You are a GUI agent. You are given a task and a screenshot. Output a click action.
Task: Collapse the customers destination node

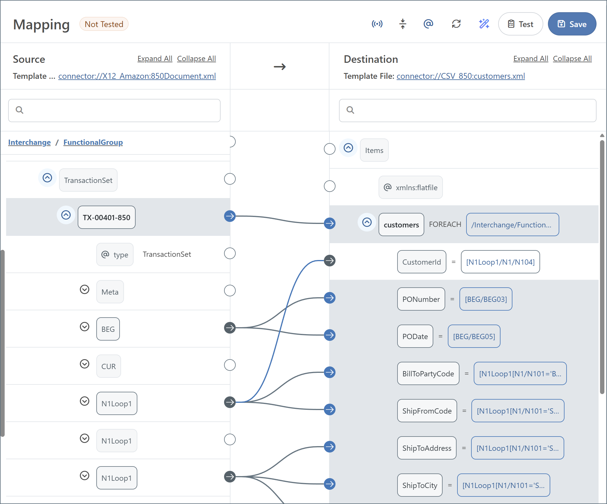click(x=367, y=222)
